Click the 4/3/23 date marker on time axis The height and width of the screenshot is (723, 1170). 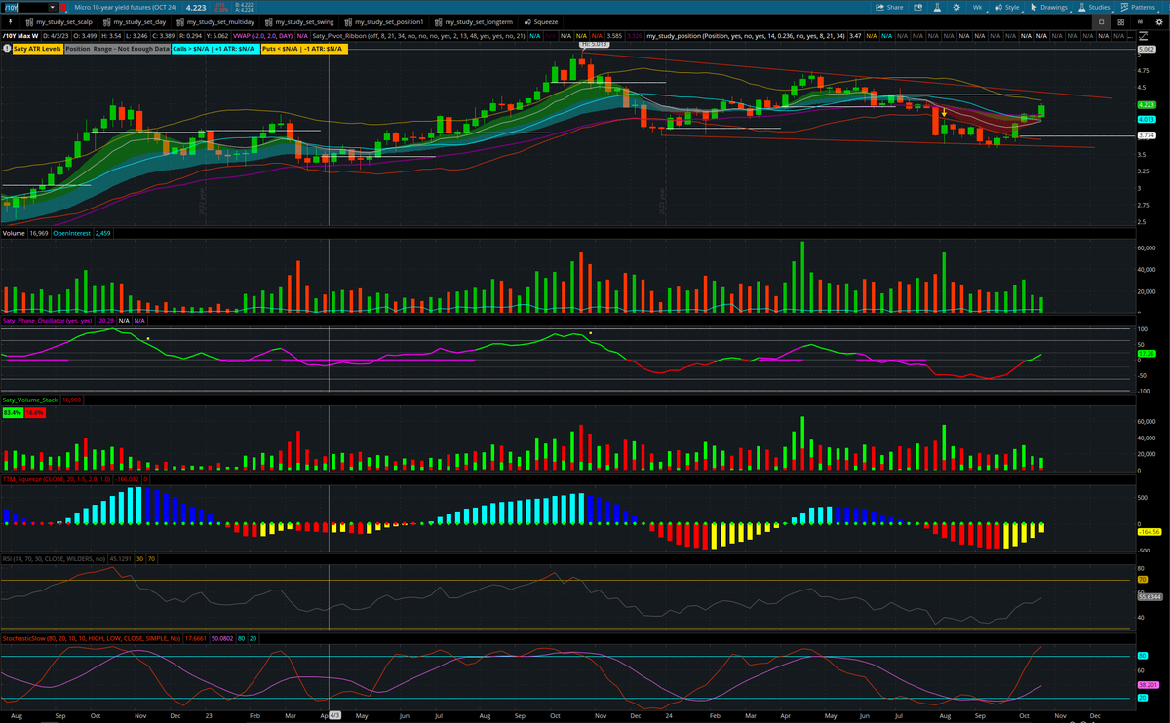334,715
